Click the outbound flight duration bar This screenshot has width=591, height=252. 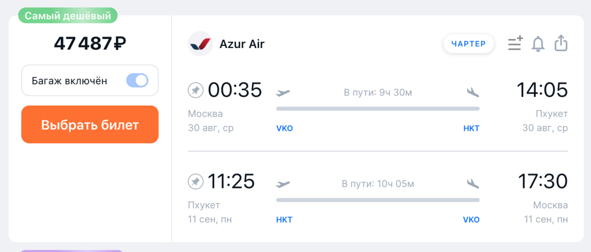click(378, 109)
